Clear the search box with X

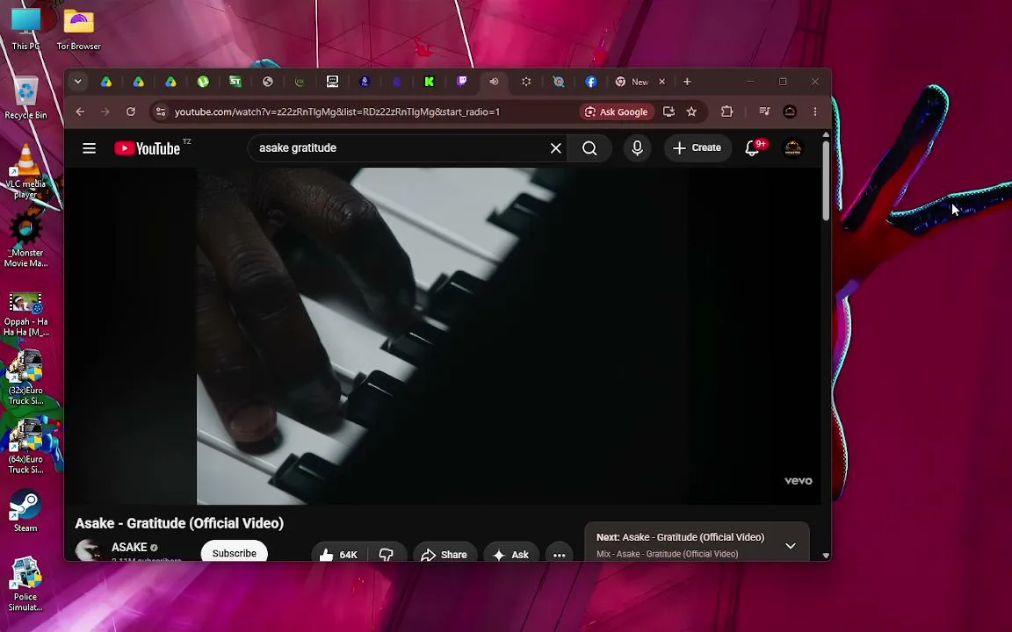point(556,148)
